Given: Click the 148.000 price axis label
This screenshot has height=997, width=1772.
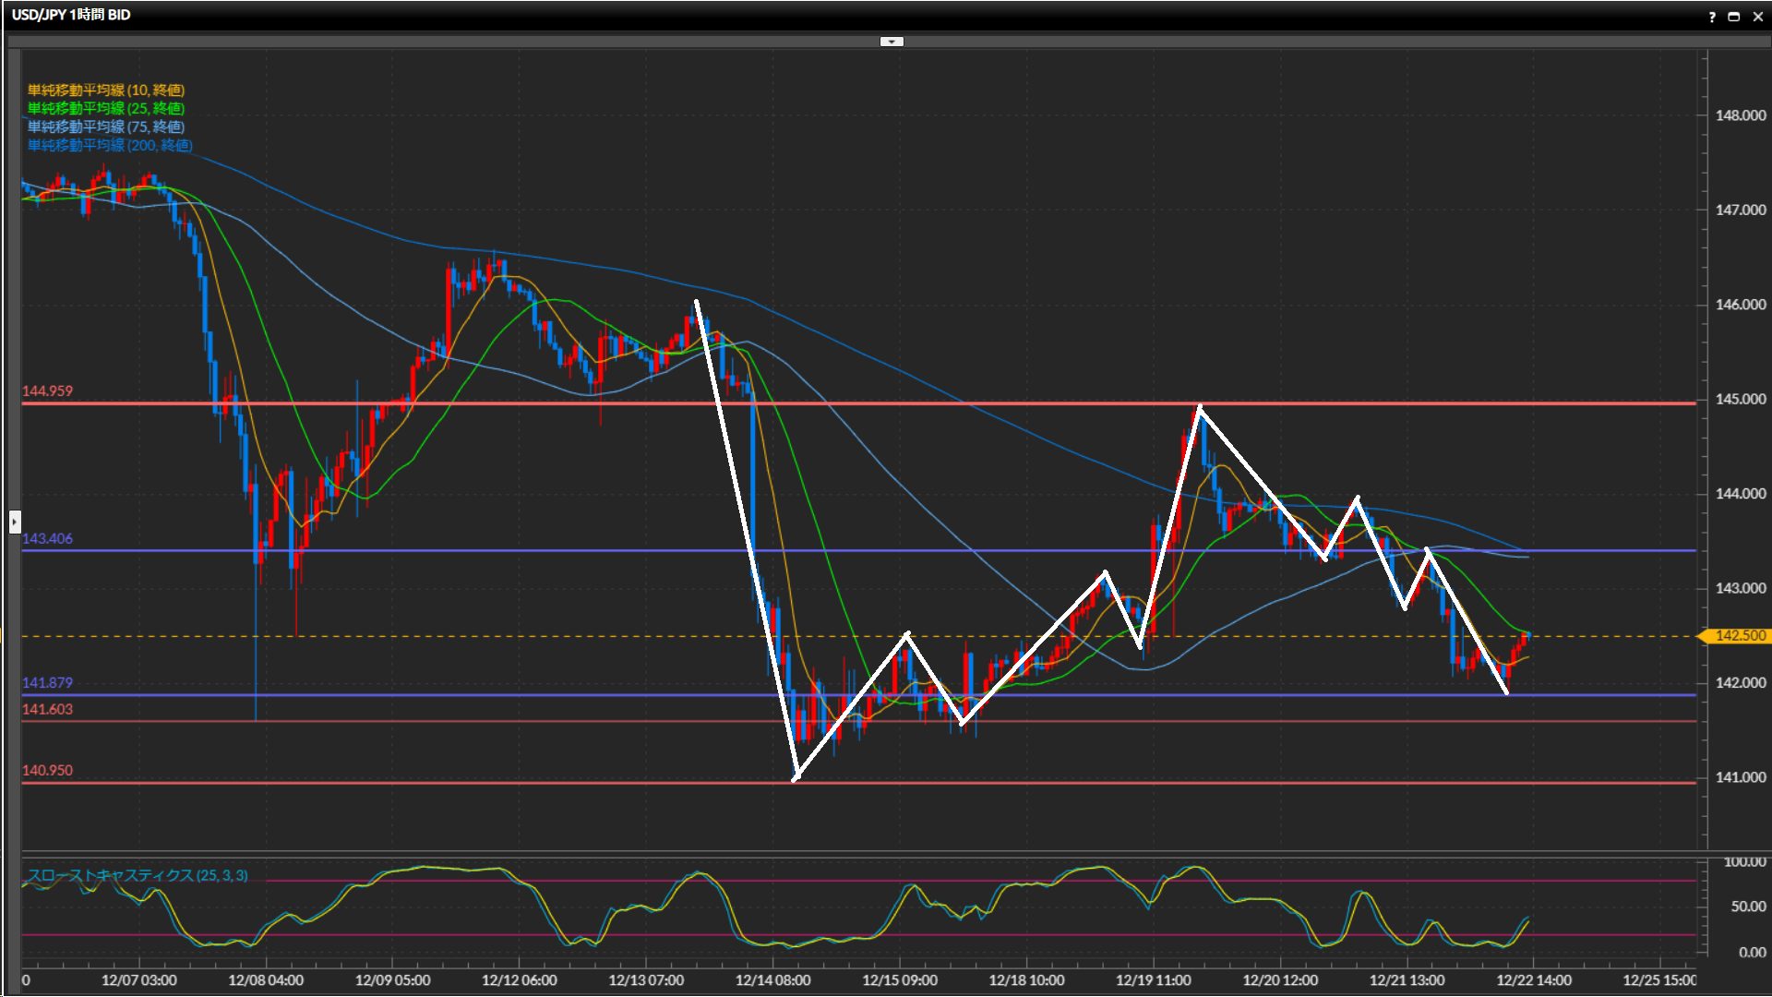Looking at the screenshot, I should [1740, 115].
